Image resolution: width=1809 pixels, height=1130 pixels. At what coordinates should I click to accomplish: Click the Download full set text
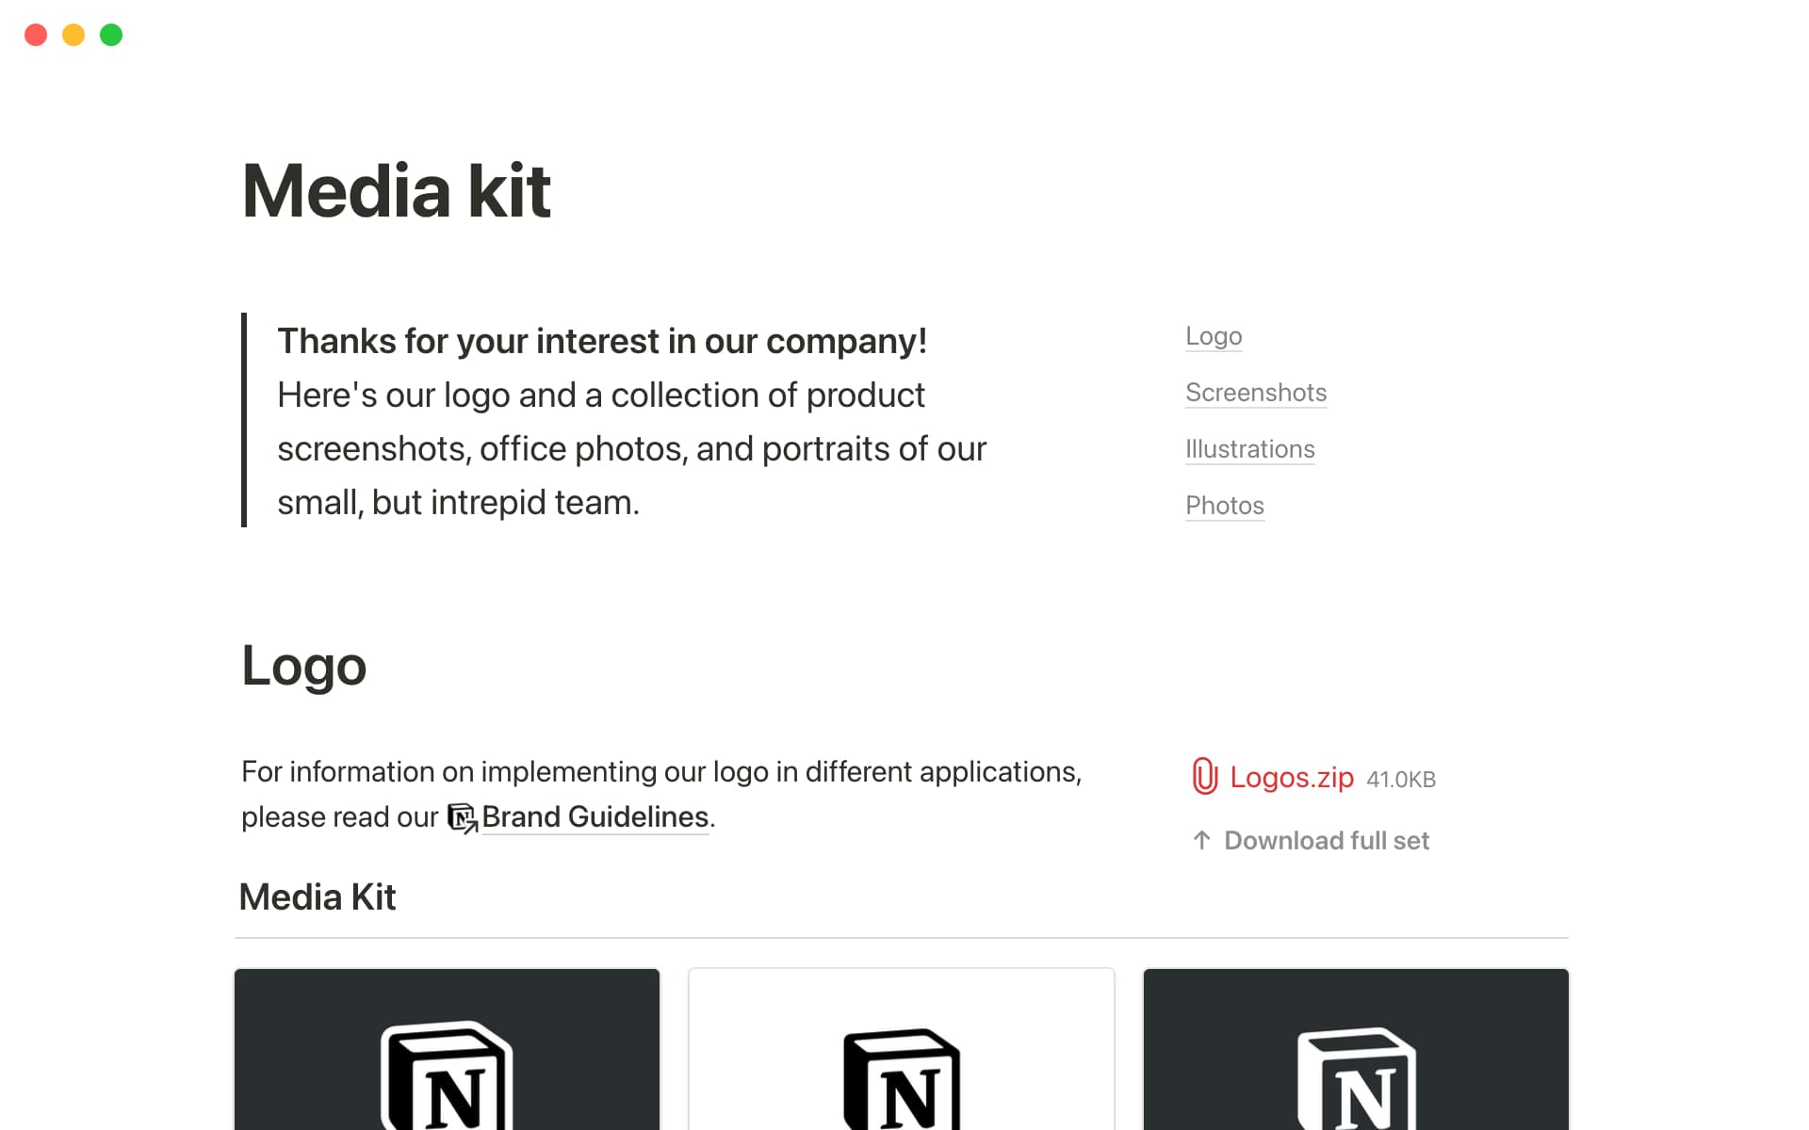[x=1326, y=841]
